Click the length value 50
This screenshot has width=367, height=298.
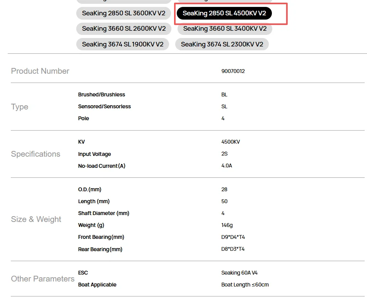coord(224,201)
